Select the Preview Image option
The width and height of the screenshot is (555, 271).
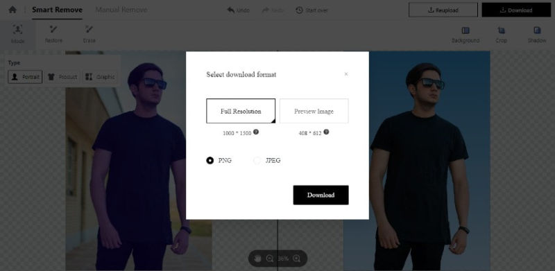click(x=314, y=111)
